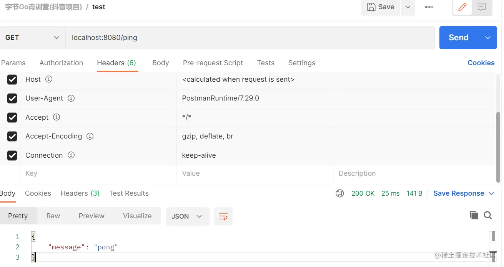Open the Test Results tab
This screenshot has height=267, width=504.
click(x=129, y=193)
